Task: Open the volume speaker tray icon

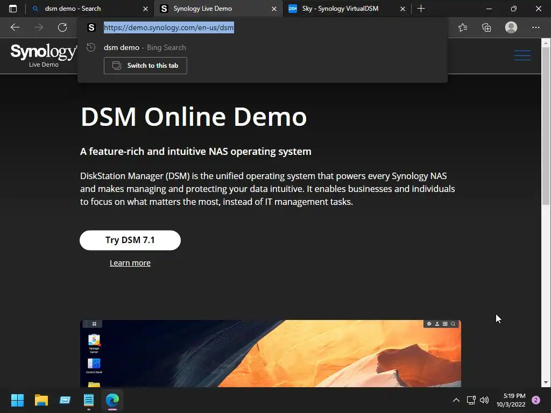Action: coord(484,400)
